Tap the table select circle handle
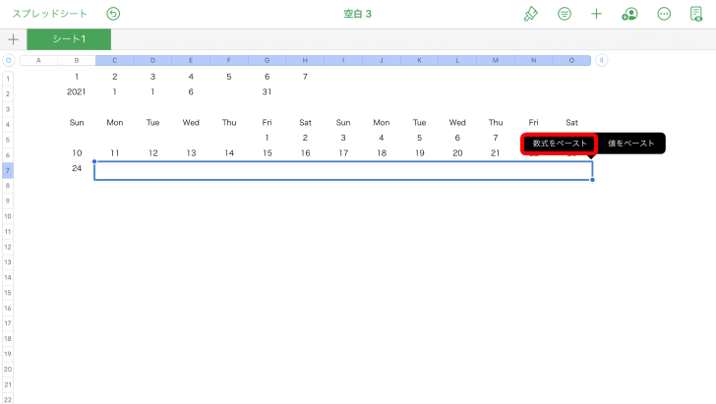The image size is (716, 404). tap(8, 60)
